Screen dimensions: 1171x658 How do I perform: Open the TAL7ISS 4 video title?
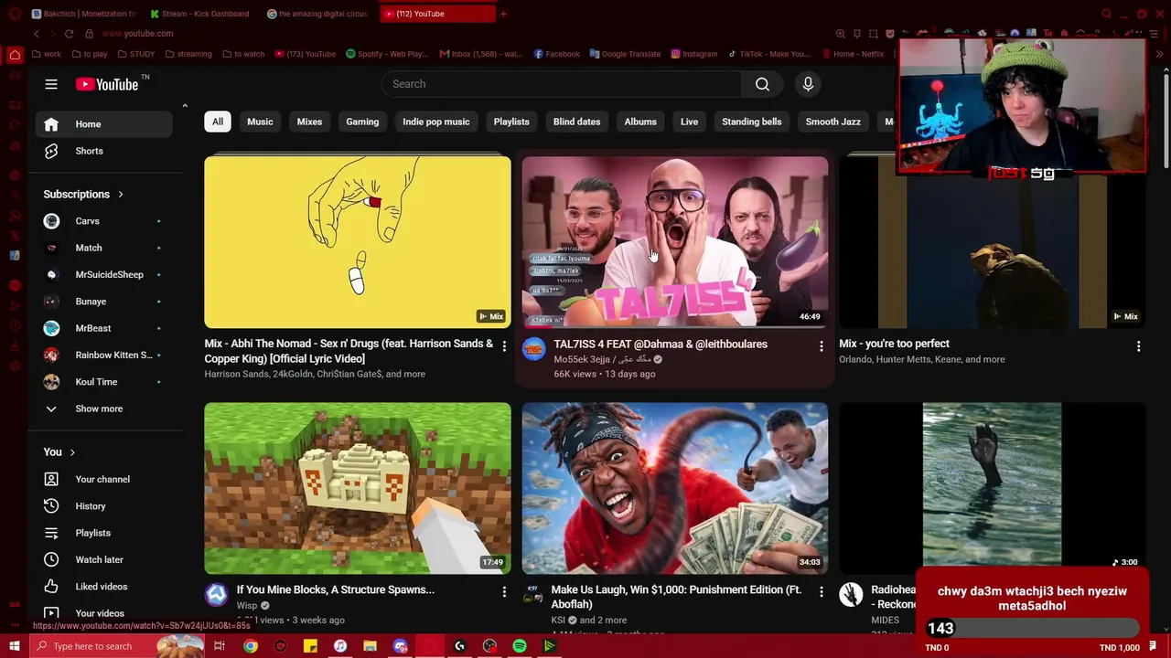click(661, 345)
